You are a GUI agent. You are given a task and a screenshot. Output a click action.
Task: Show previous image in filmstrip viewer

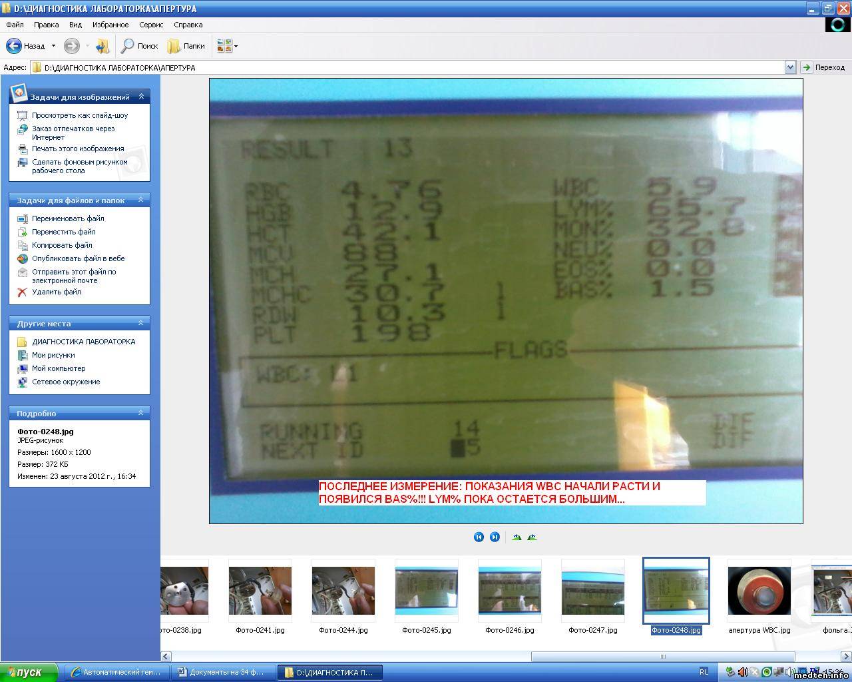coord(479,537)
